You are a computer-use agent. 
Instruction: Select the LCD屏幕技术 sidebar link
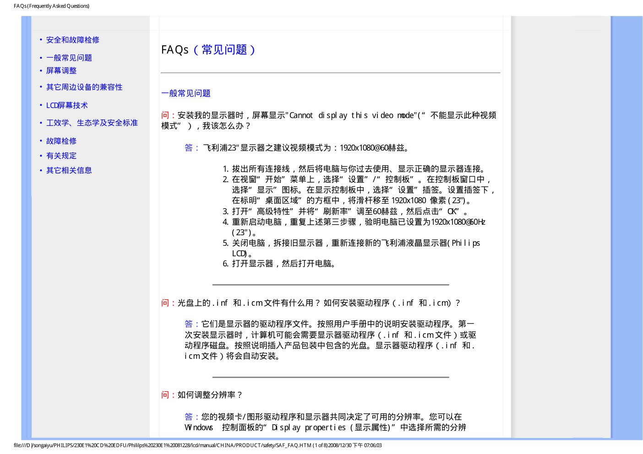67,105
